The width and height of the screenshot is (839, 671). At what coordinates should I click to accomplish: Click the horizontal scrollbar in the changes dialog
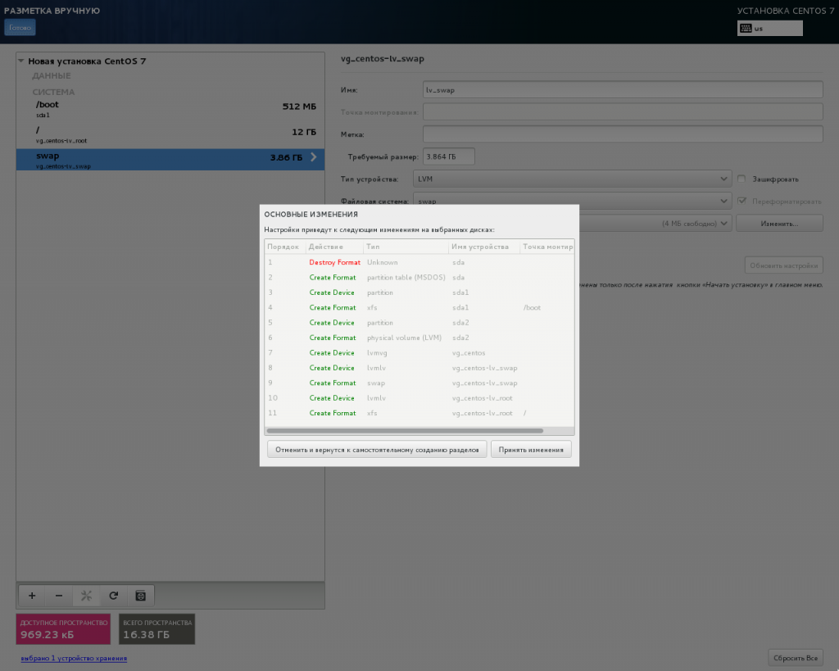[x=405, y=431]
